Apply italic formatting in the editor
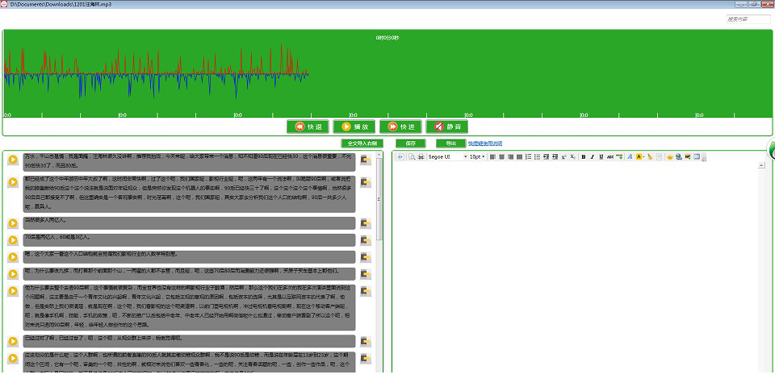 [x=592, y=156]
